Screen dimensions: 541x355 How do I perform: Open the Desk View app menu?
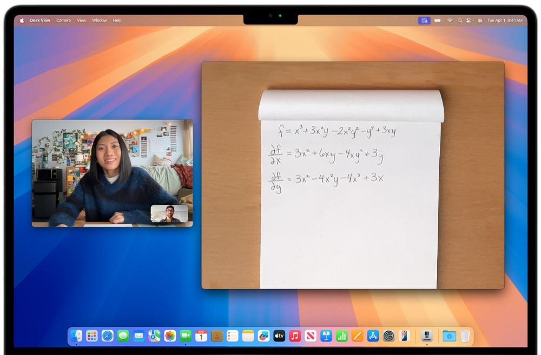(x=40, y=21)
